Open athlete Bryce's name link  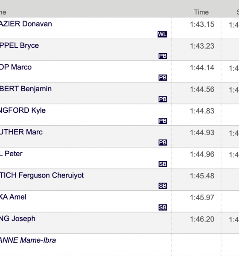(19, 46)
